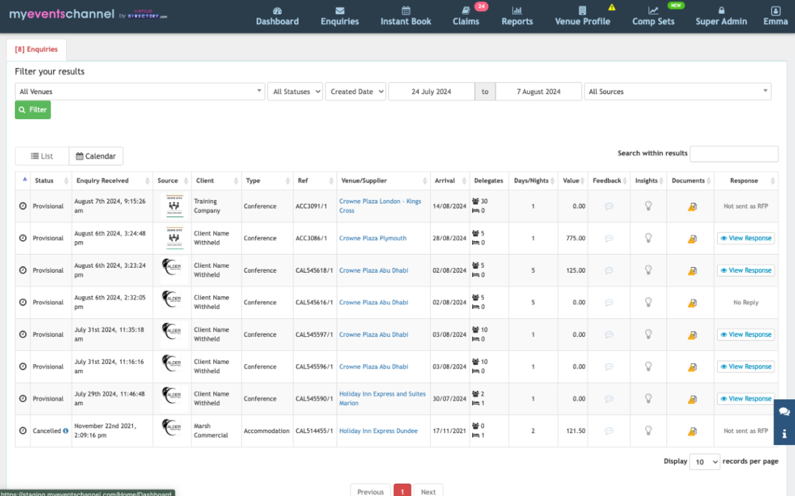
Task: View Response for CAL545596/1 enquiry
Action: (x=746, y=366)
